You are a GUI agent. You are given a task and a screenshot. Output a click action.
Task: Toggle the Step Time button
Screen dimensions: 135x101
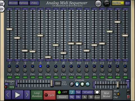click(x=118, y=3)
